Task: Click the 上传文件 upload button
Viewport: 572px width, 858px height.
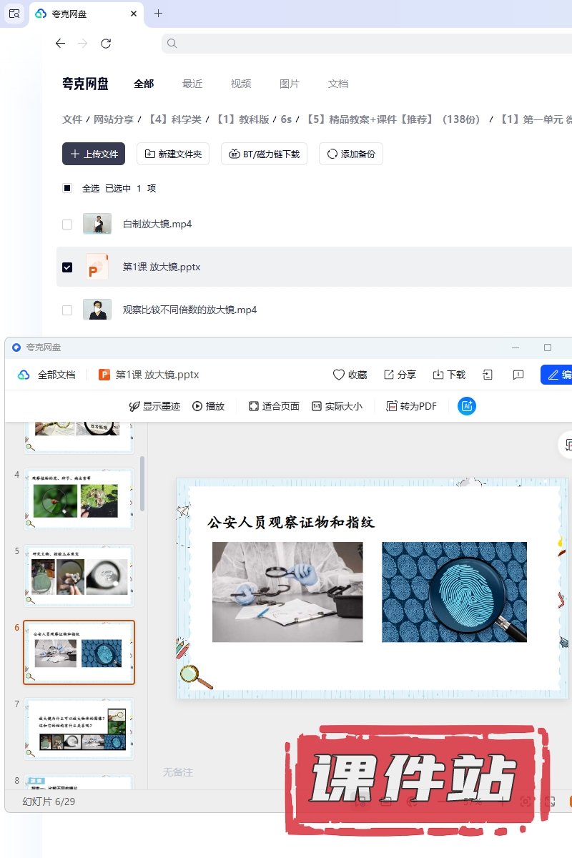Action: tap(94, 154)
